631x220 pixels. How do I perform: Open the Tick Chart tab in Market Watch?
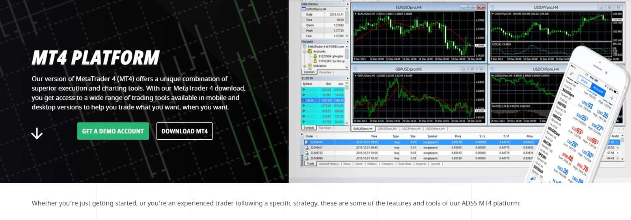click(325, 128)
